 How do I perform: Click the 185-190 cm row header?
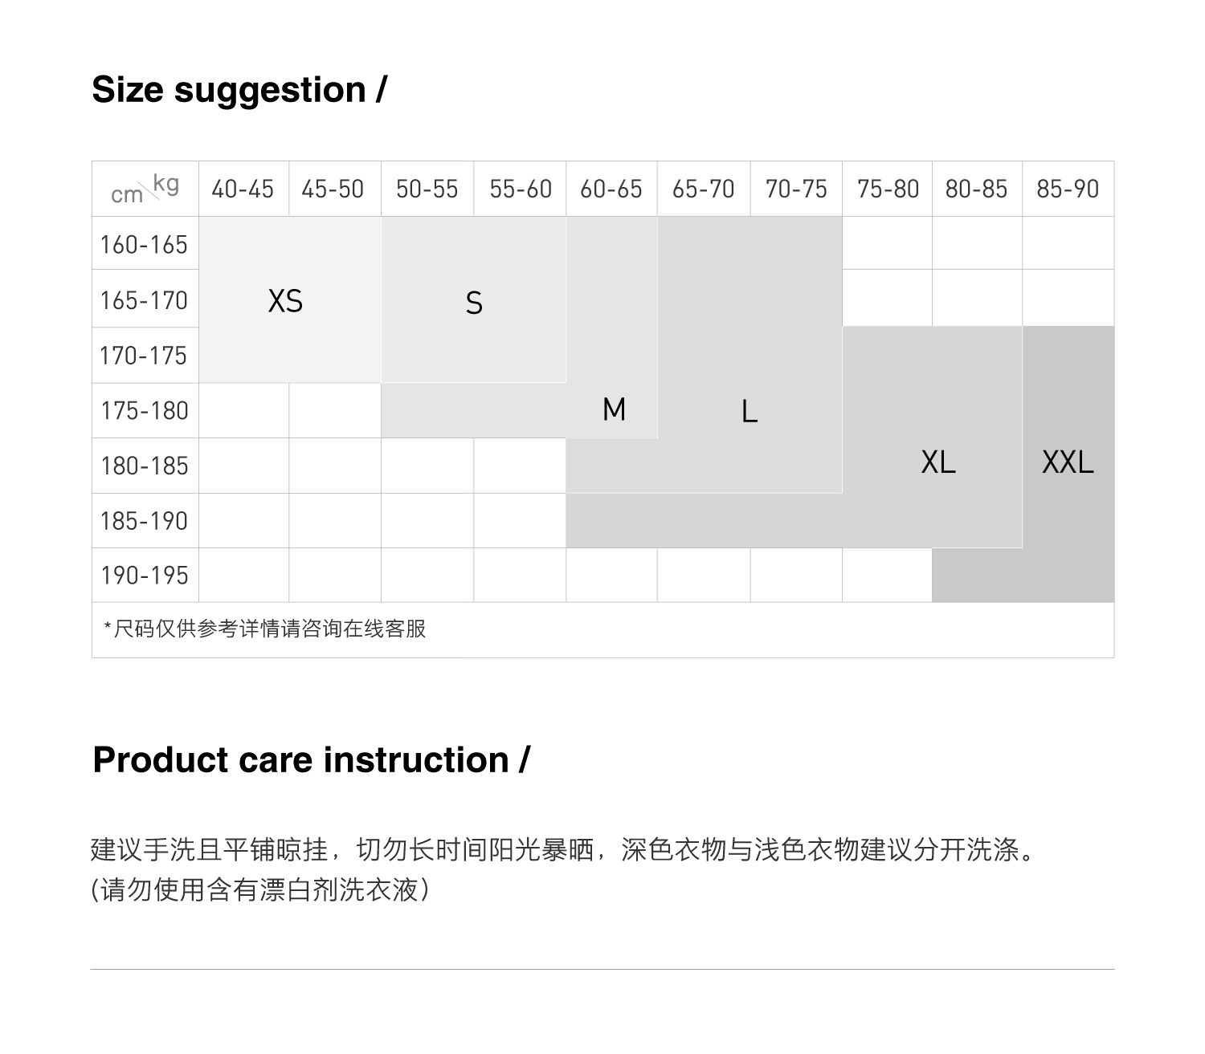(x=145, y=520)
